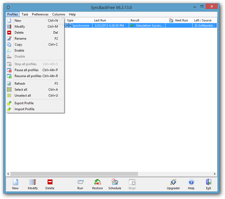The width and height of the screenshot is (225, 199).
Task: Click the horizontal scrollbar right arrow
Action: 214,174
